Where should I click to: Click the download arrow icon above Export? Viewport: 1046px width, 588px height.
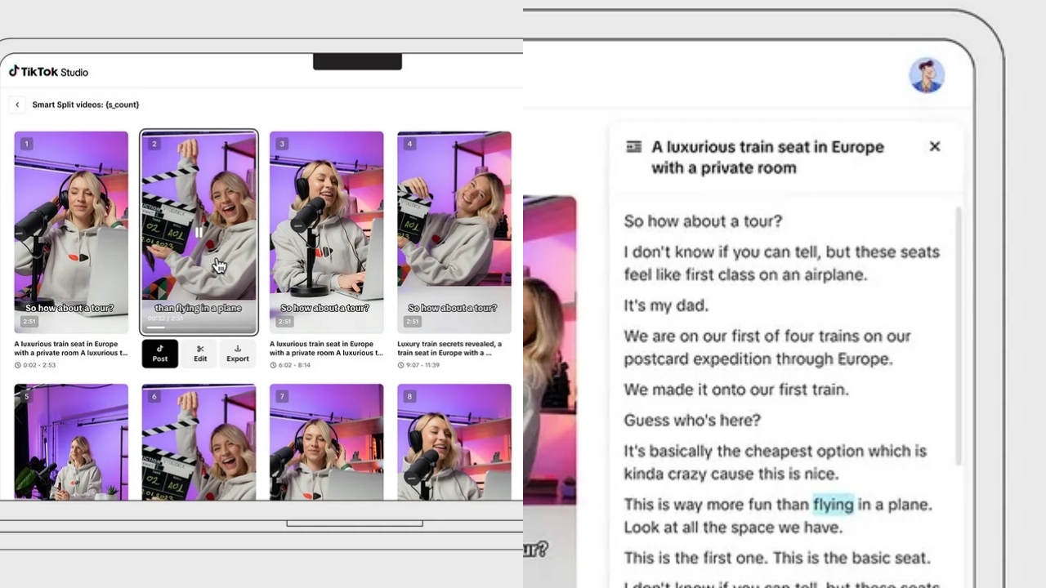click(237, 349)
